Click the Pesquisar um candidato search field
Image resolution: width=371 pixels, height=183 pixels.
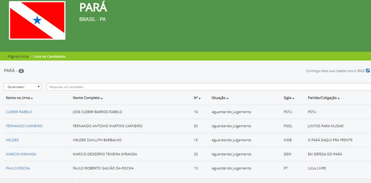tap(209, 87)
